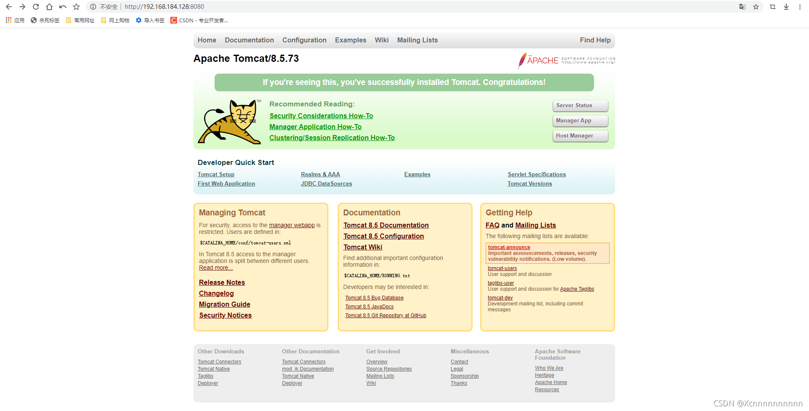Click the star icon at address bar end
The height and width of the screenshot is (411, 809).
(756, 7)
